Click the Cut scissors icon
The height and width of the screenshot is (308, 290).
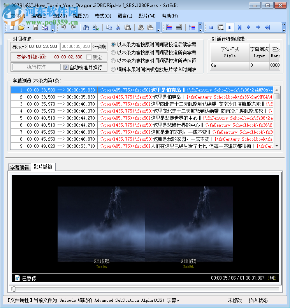pyautogui.click(x=118, y=27)
